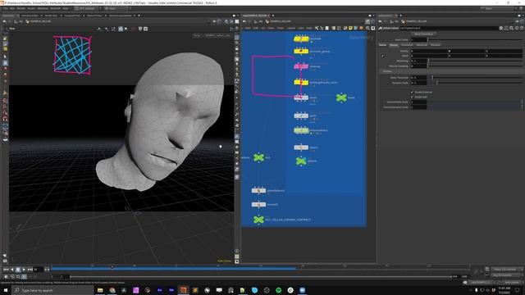Select the normal1 node

258,204
